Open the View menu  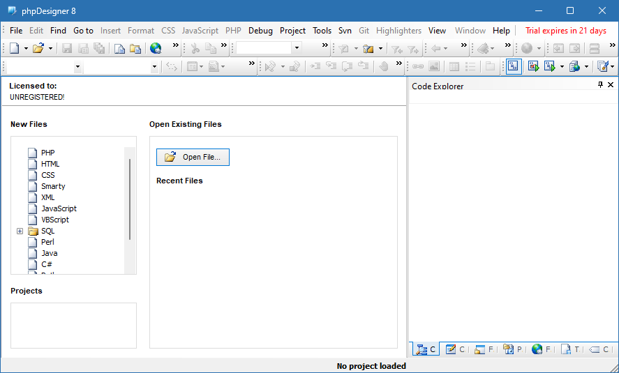click(x=437, y=31)
